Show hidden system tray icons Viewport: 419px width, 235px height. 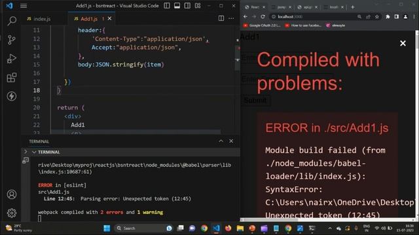click(330, 228)
